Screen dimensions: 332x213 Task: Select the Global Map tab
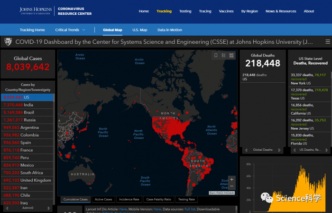click(x=112, y=30)
